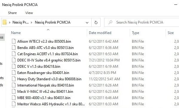Select the MBE 900-4000 file icon

coord(14,98)
